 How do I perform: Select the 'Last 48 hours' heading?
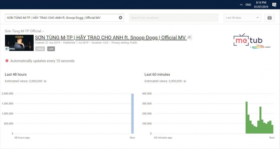pos(16,74)
